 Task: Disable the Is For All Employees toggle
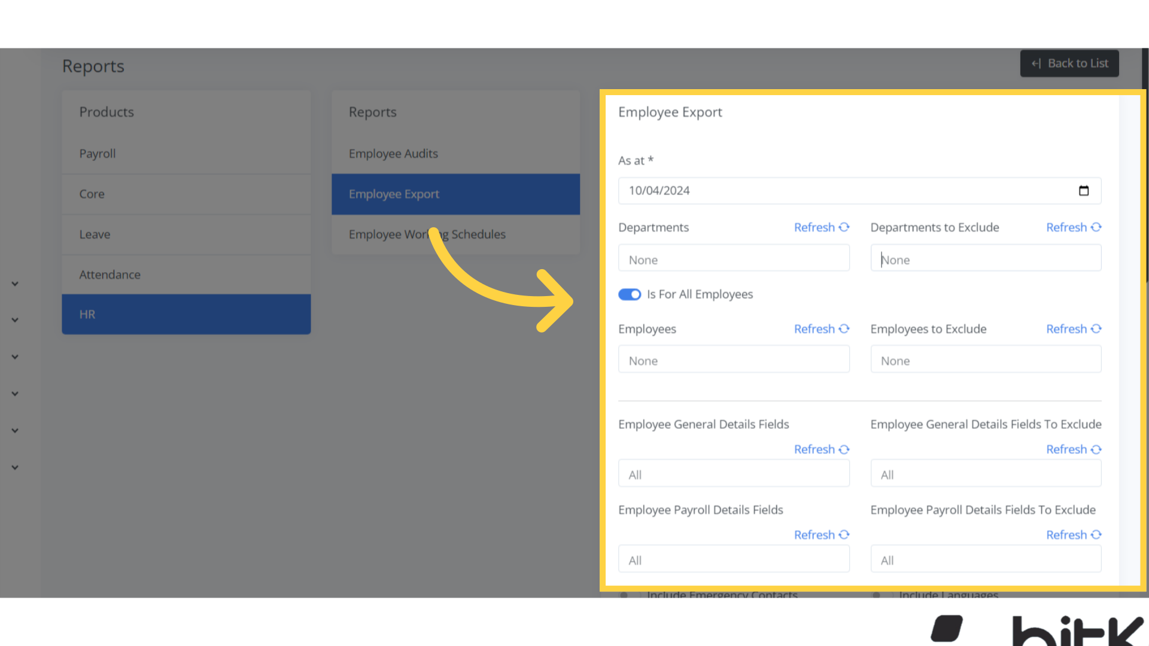630,294
